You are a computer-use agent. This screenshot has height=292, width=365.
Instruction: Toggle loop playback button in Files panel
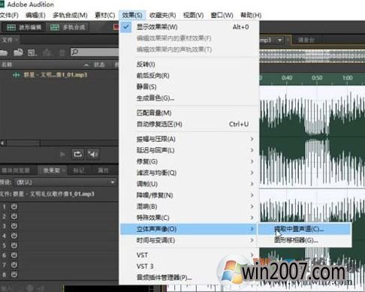[78, 154]
